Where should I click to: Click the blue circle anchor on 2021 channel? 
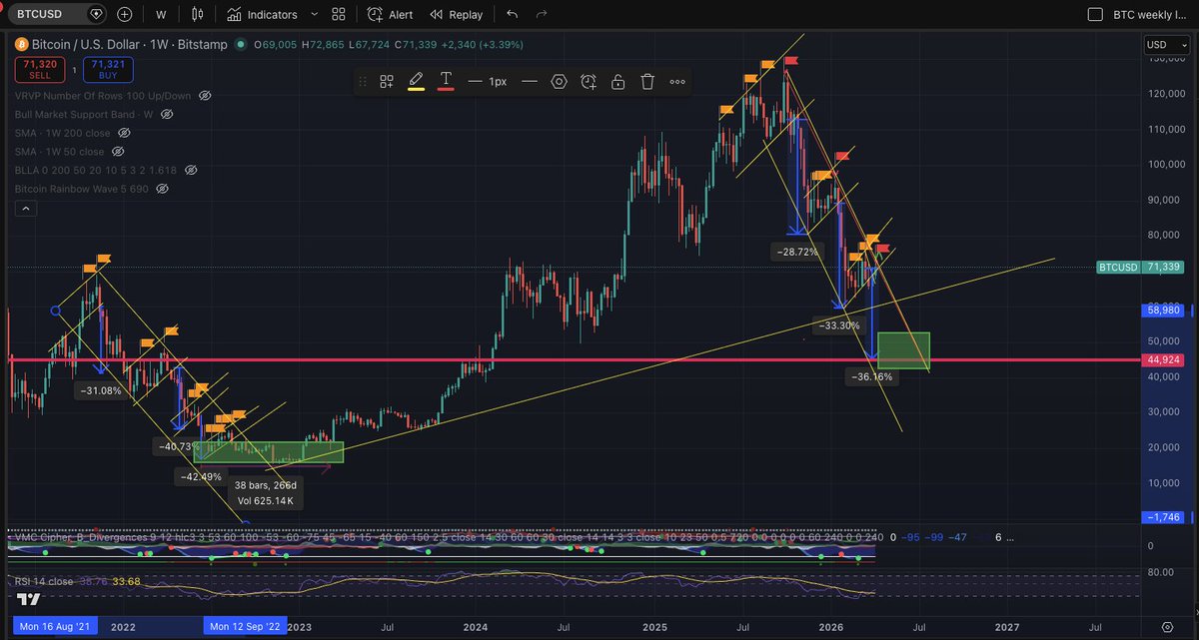(55, 311)
